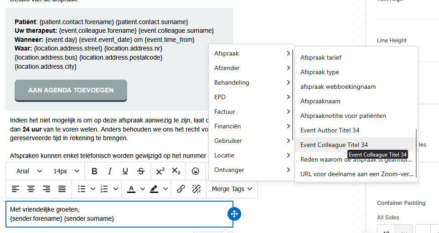The width and height of the screenshot is (439, 233).
Task: Insert an emoji with smiley icon
Action: click(196, 171)
